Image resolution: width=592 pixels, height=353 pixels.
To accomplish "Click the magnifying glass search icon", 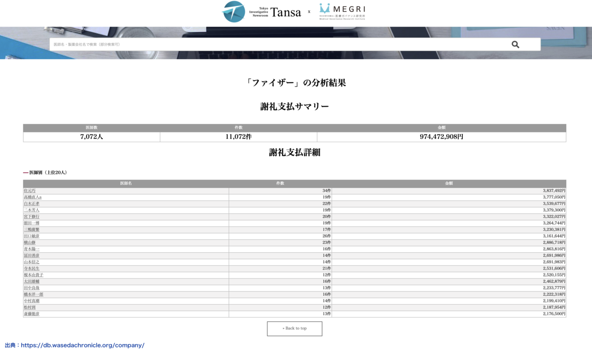I will coord(515,44).
